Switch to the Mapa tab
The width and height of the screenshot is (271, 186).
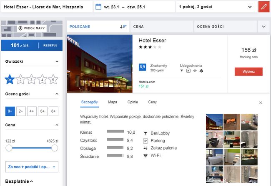[113, 102]
